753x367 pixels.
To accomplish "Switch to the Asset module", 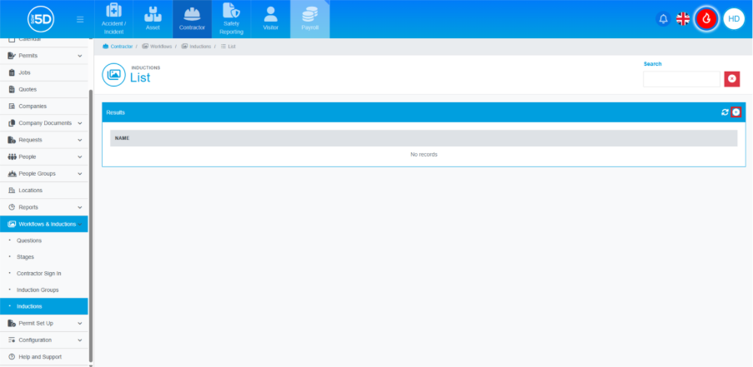I will click(152, 19).
